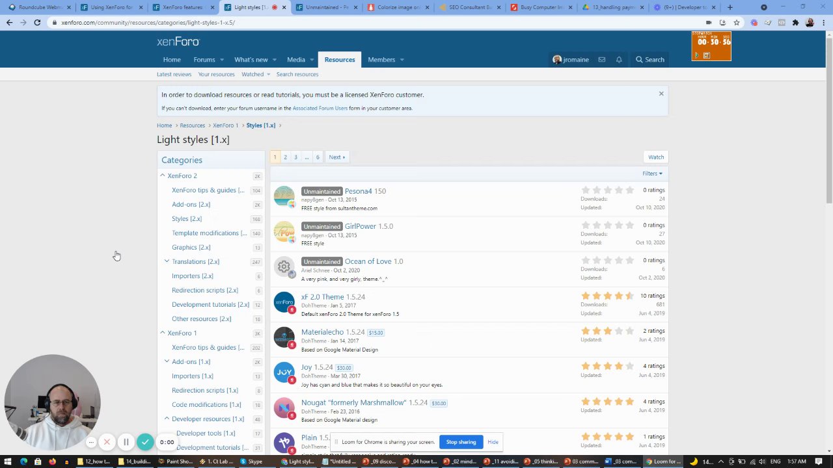Open Skype from the taskbar
The height and width of the screenshot is (468, 833).
point(251,461)
